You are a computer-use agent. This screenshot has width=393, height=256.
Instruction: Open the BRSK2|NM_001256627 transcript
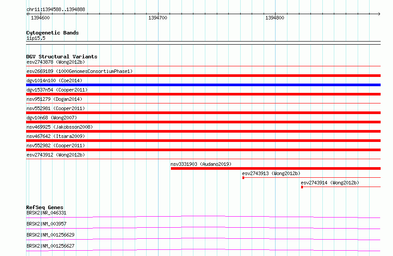coord(50,246)
